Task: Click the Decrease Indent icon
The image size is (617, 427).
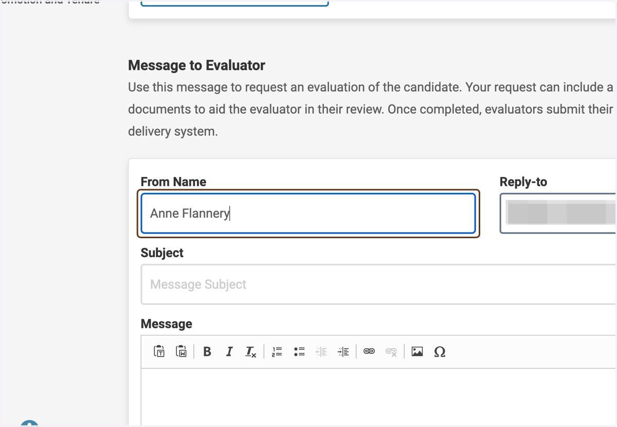Action: (321, 352)
